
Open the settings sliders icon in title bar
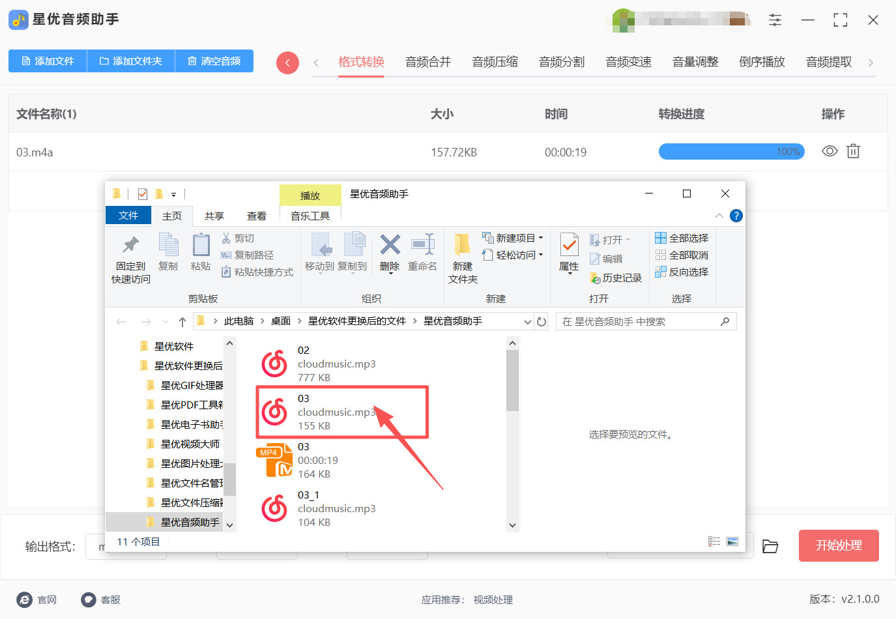(775, 20)
